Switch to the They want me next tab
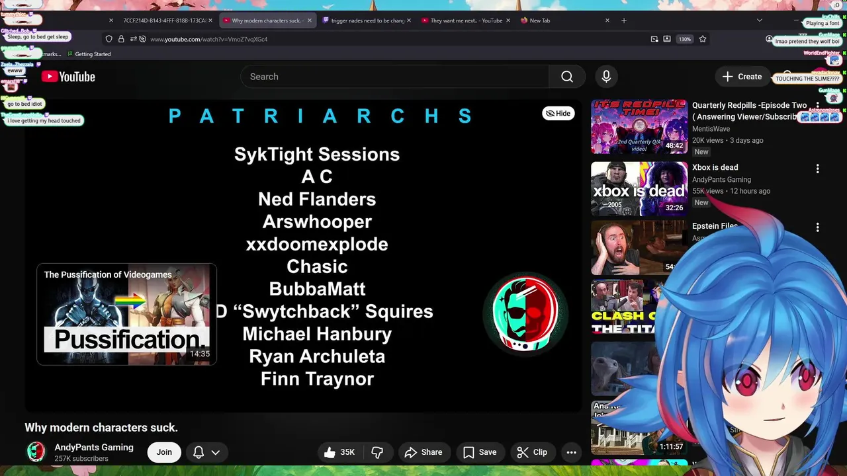The height and width of the screenshot is (476, 847). [466, 20]
